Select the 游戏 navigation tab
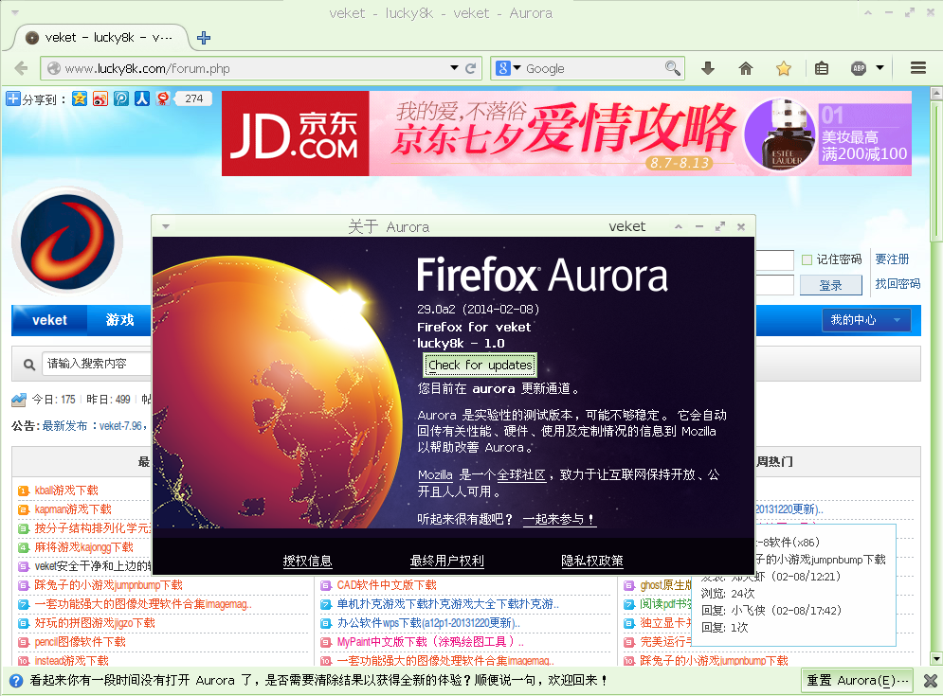 point(119,320)
